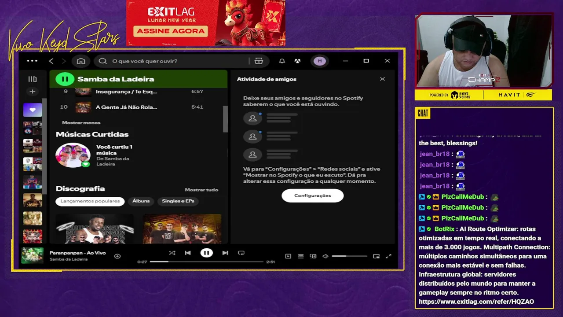Add Paranpanpan to Liked Songs with plus icon

point(117,256)
